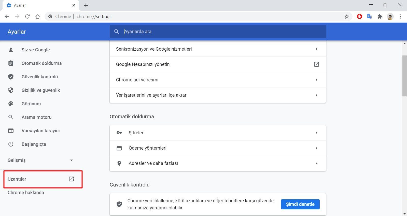This screenshot has height=216, width=407.
Task: Restore down the Chrome window
Action: tap(385, 5)
